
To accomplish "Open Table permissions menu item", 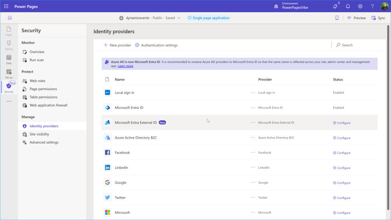I will pos(43,97).
